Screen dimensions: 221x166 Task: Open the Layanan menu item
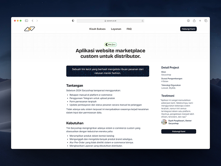point(116,29)
